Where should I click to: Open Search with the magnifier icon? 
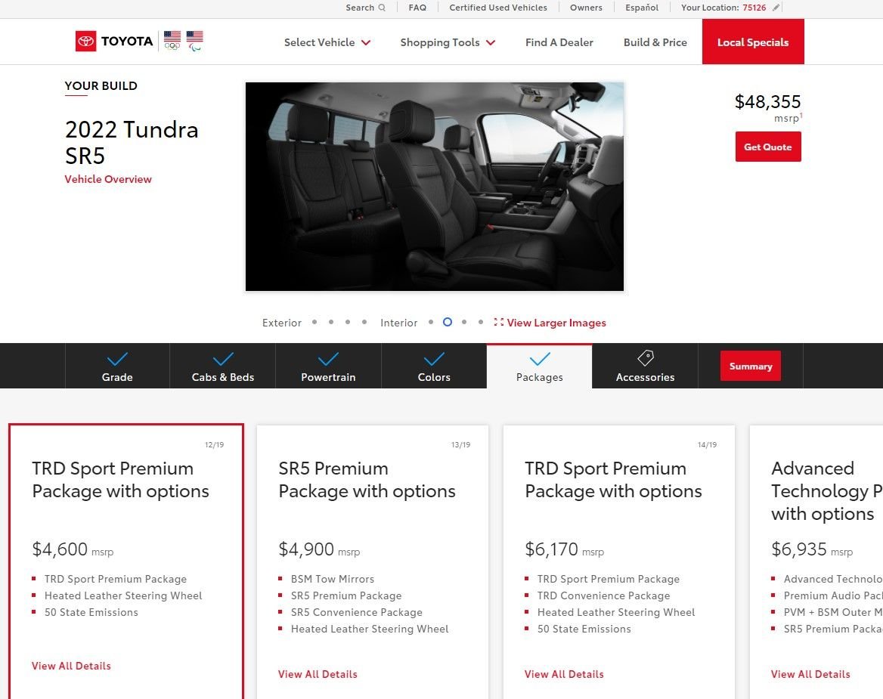381,8
